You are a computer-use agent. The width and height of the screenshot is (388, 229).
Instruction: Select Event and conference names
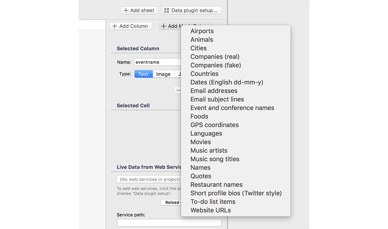[x=232, y=108]
